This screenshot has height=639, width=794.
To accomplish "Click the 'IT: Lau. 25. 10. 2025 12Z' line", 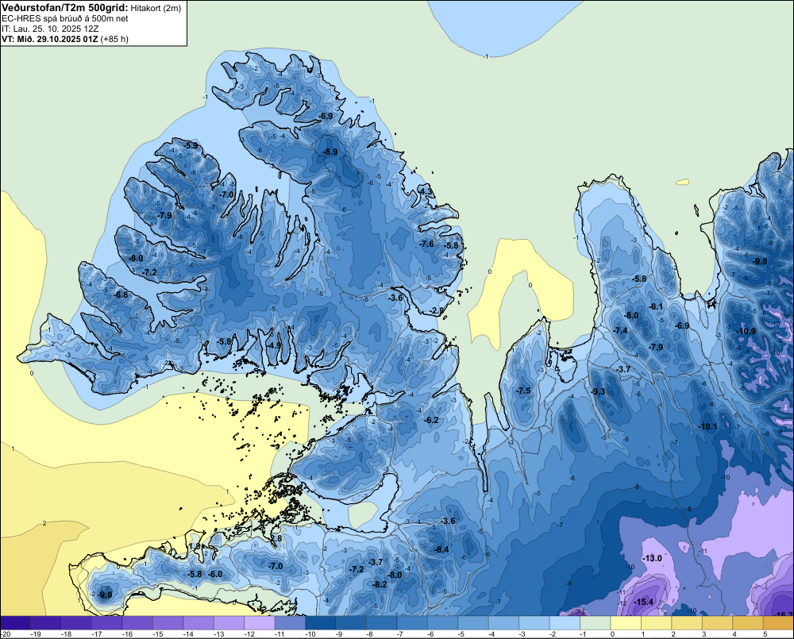I will (52, 29).
